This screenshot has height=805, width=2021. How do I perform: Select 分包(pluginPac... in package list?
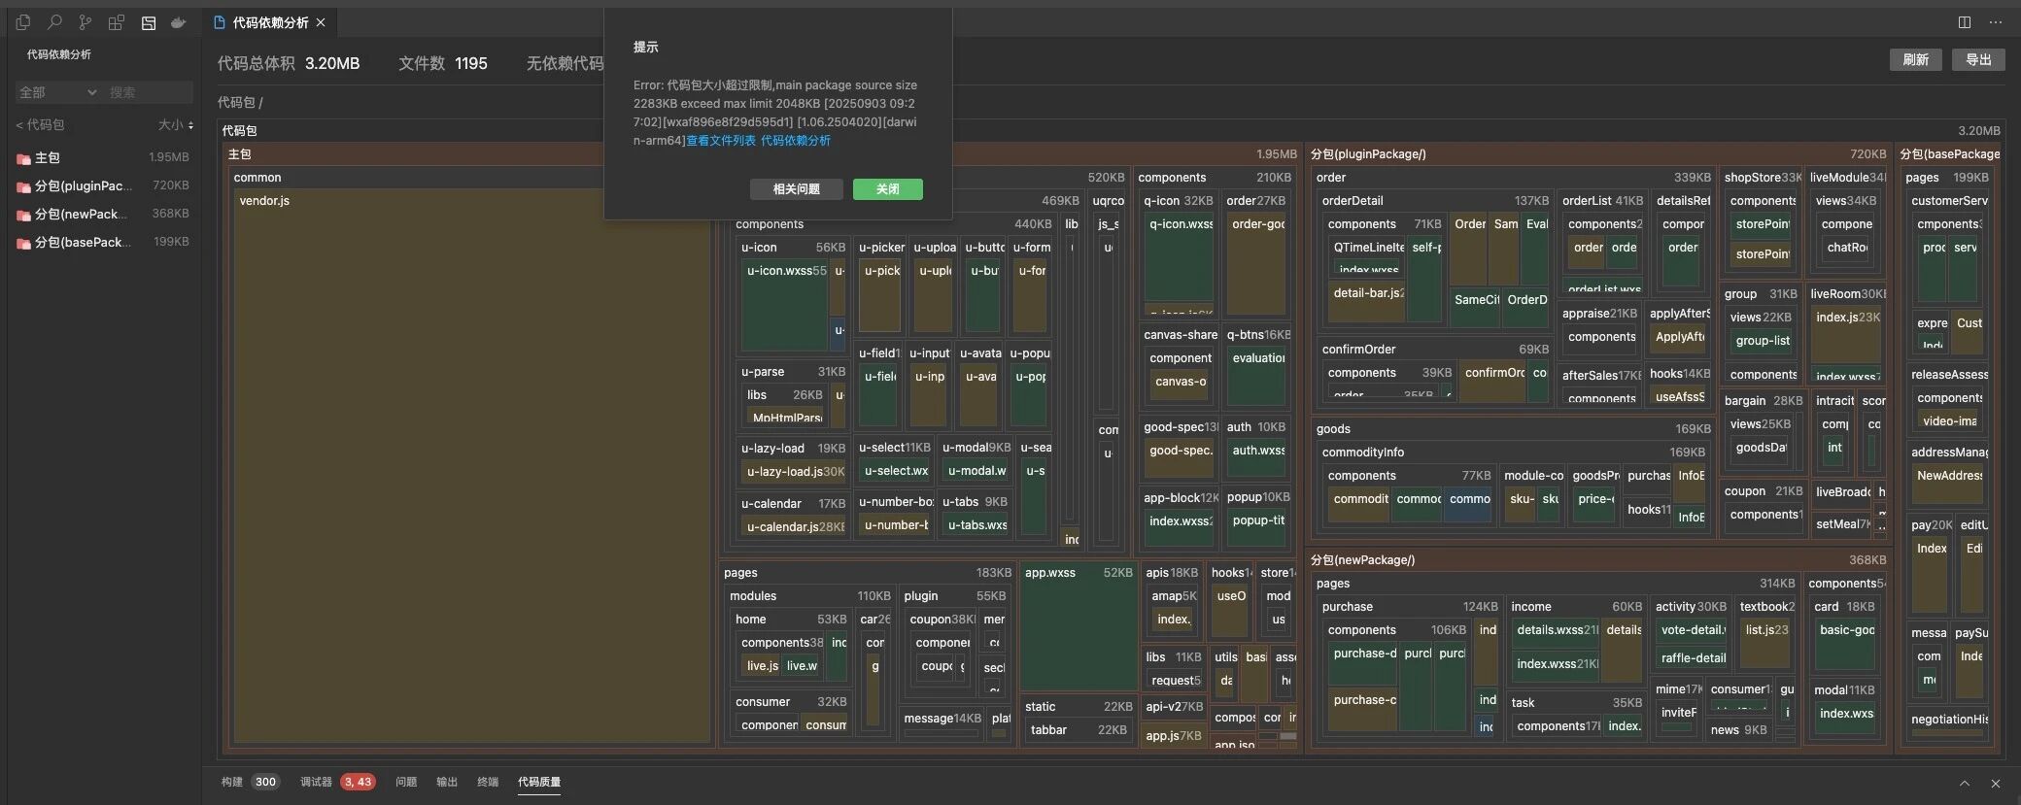(83, 185)
